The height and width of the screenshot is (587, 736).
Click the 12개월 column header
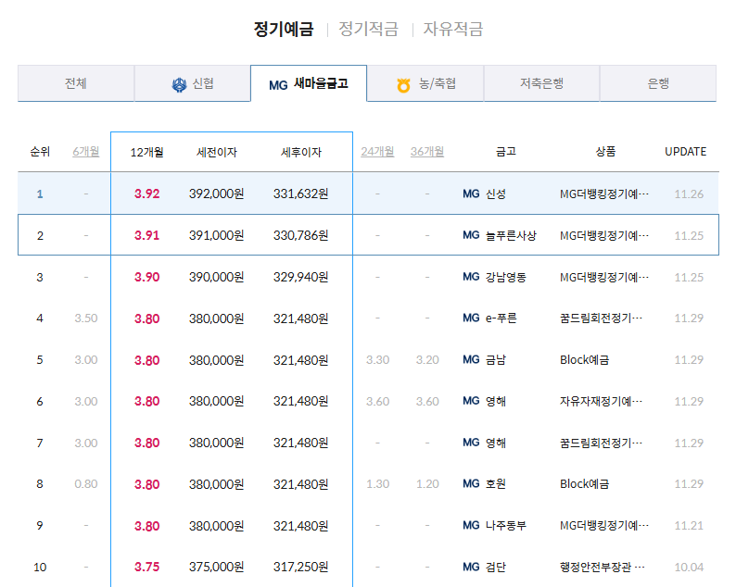tap(146, 153)
